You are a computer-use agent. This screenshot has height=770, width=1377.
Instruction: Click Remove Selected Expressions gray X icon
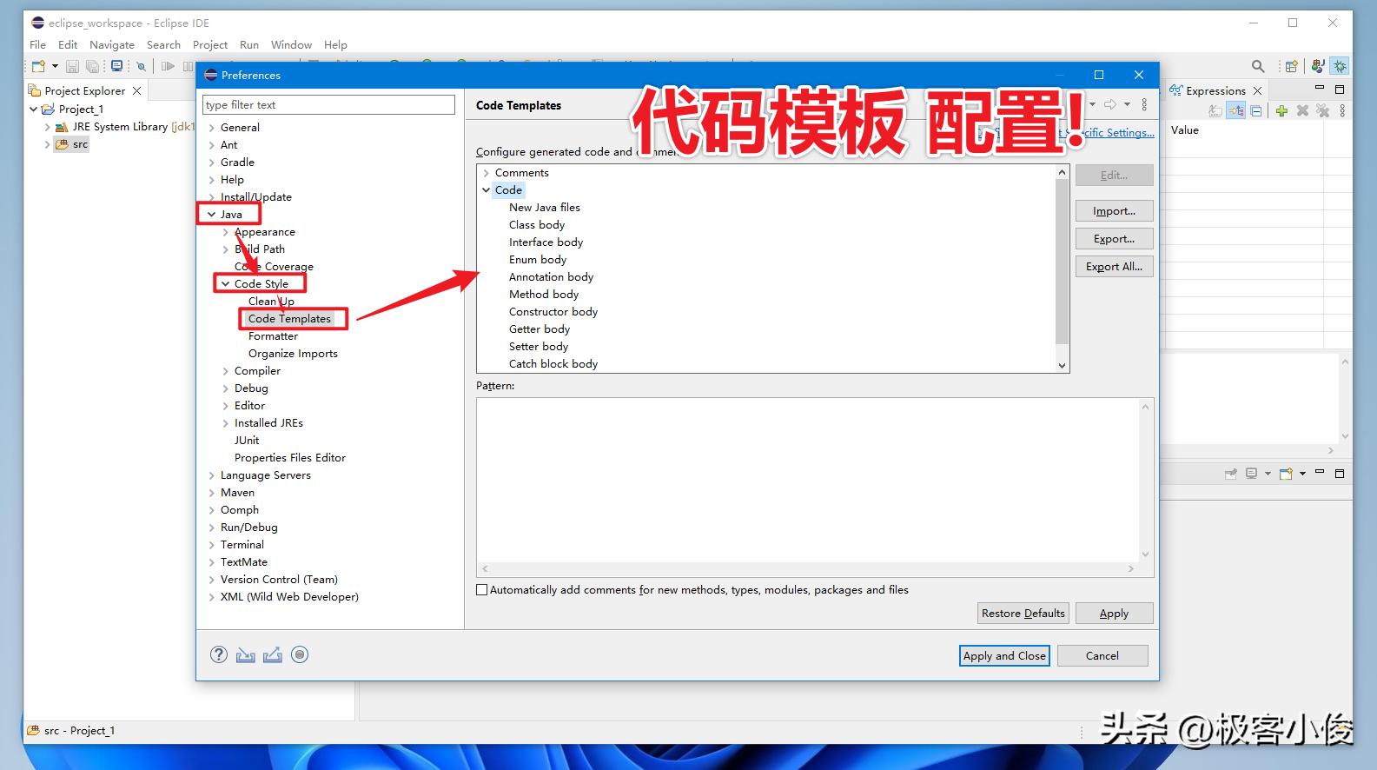(x=1302, y=110)
